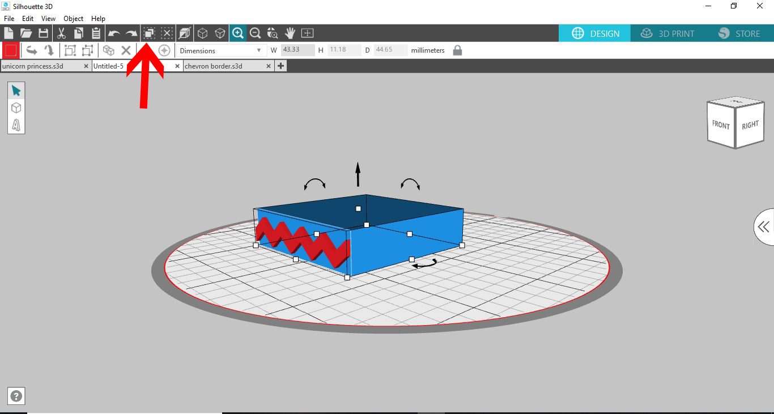Open the Object menu
This screenshot has height=414, width=774.
[74, 19]
